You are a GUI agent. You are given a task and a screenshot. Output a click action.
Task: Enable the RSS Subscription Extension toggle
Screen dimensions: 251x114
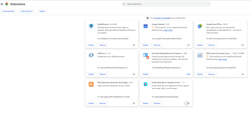point(133,103)
